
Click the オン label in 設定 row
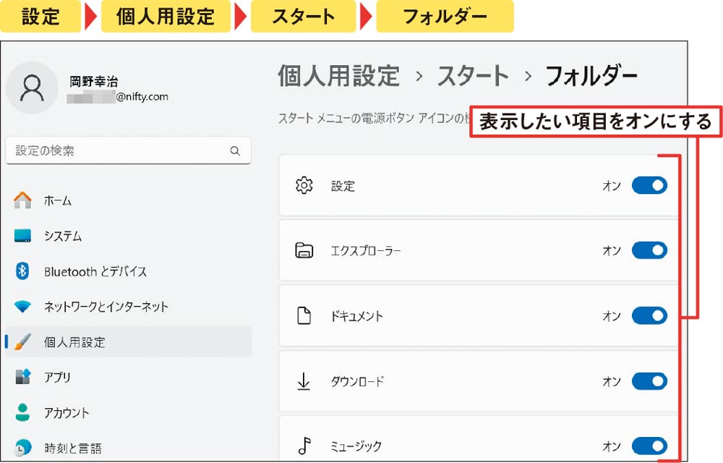pos(612,185)
